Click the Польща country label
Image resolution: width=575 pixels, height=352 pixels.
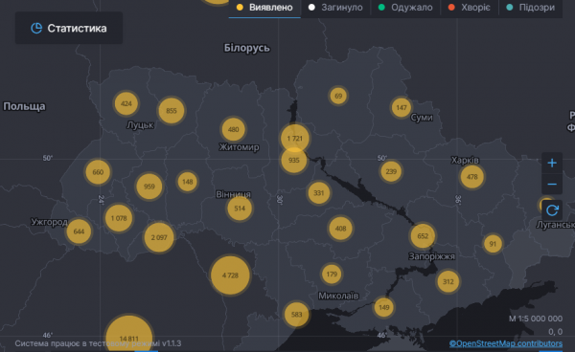click(x=24, y=106)
